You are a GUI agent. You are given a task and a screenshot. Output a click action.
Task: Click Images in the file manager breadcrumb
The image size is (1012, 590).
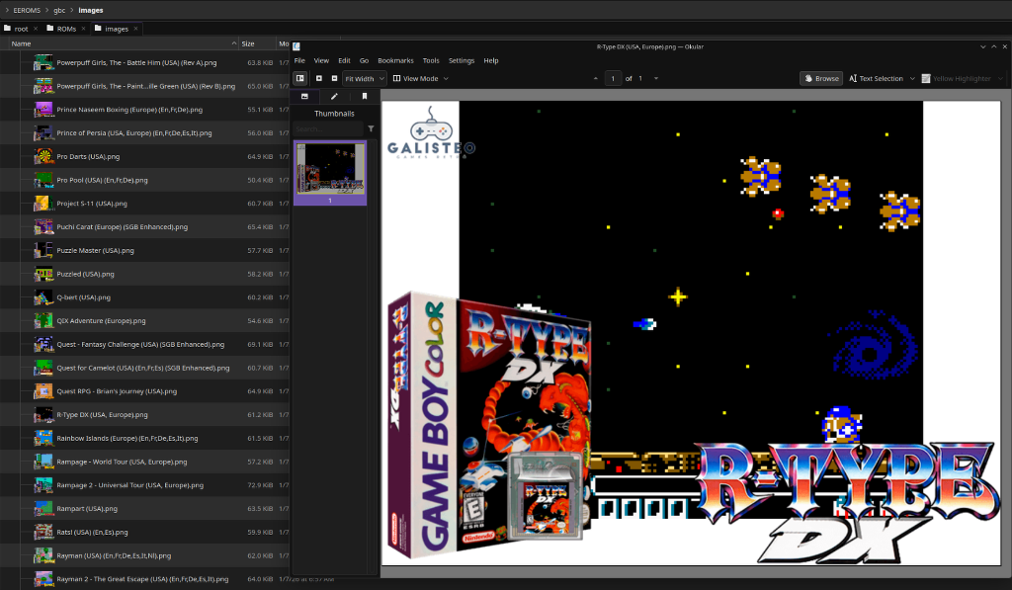(91, 10)
